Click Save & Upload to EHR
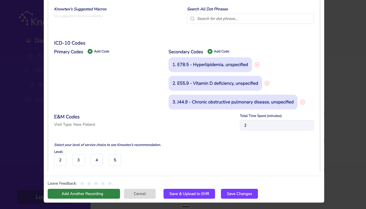 (189, 194)
